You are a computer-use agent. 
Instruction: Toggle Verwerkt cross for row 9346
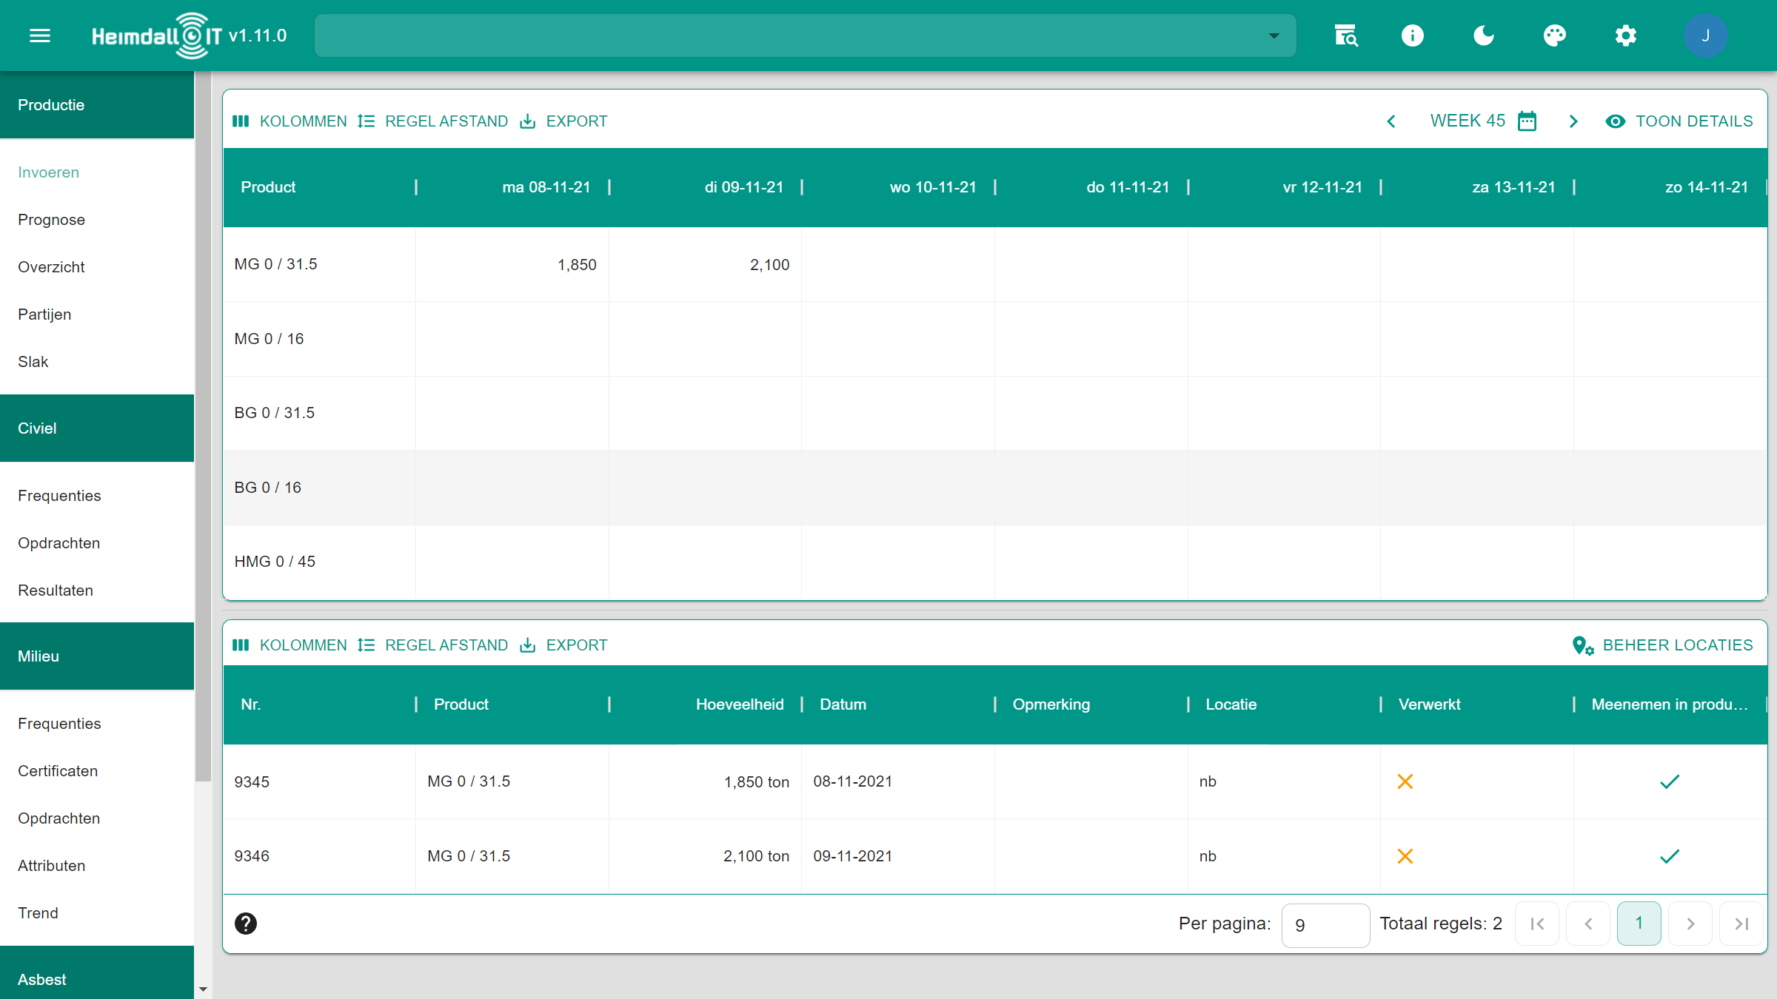(x=1405, y=856)
